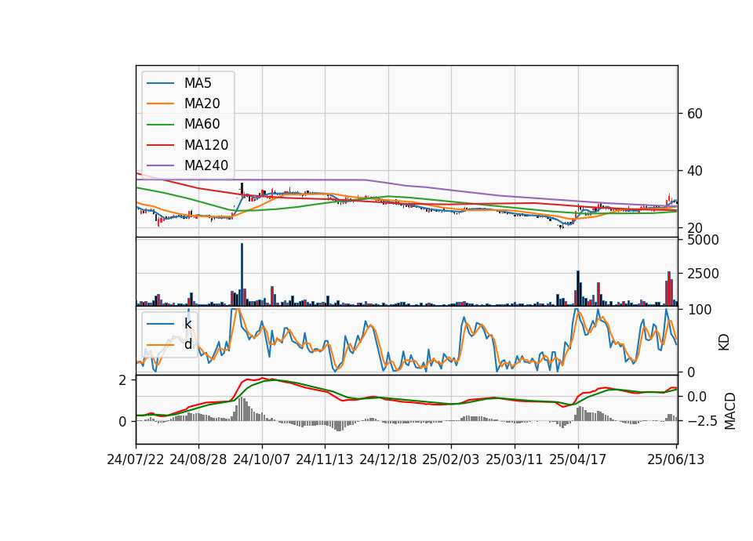
Task: Click the MA60 legend label
Action: coord(202,125)
